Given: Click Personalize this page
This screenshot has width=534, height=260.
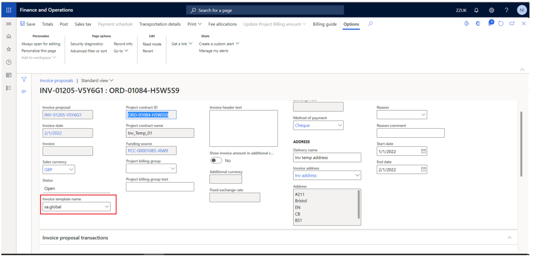Looking at the screenshot, I should [x=39, y=51].
